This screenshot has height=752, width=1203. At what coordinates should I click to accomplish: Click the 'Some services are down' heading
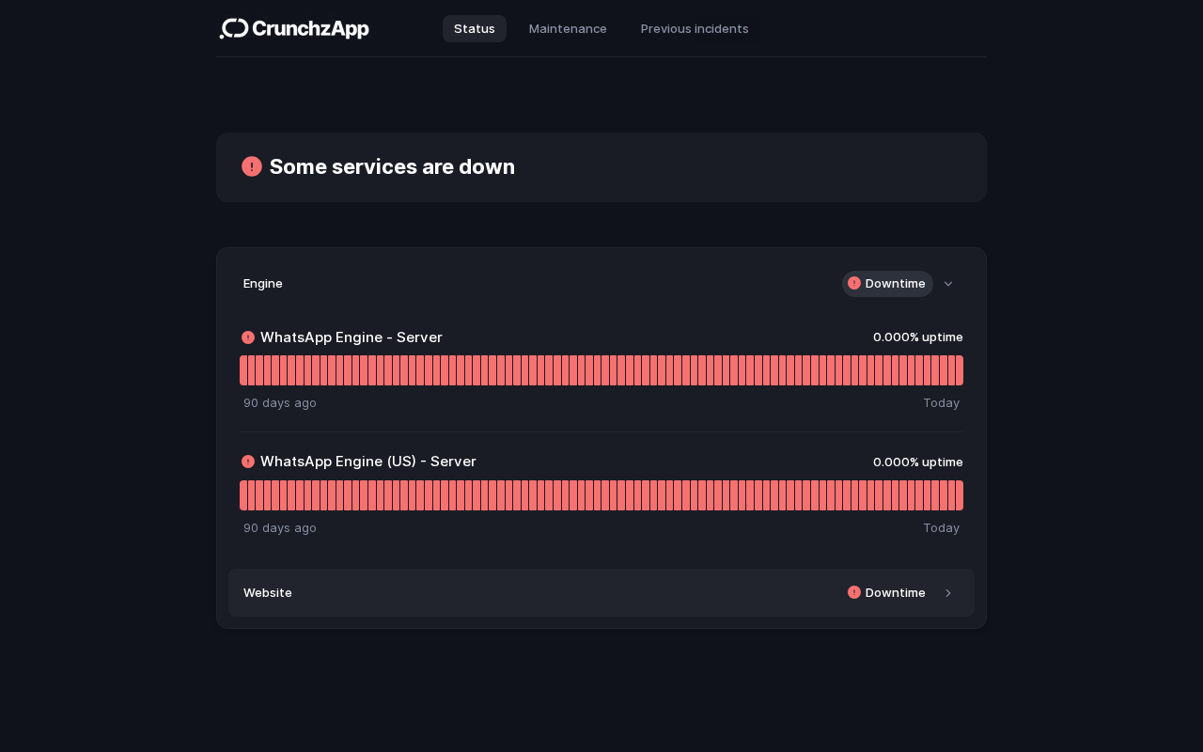[x=392, y=166]
